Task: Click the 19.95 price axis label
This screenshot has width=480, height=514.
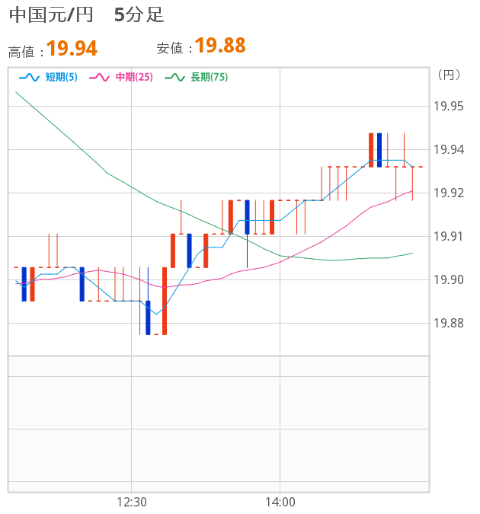Action: click(449, 106)
